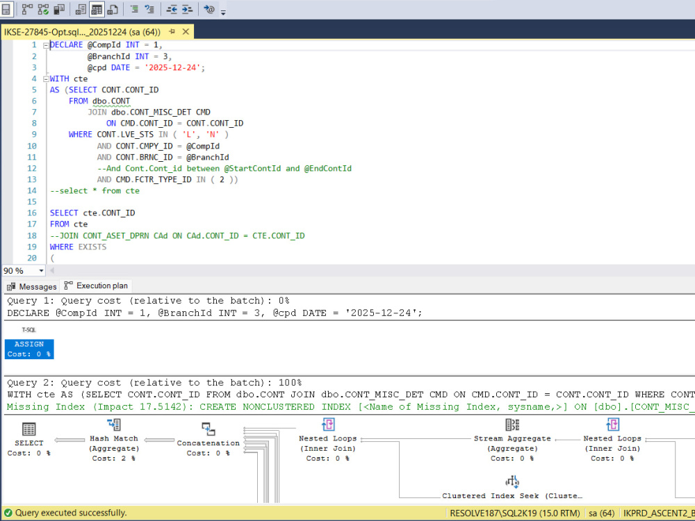
Task: Toggle Include Actual Execution Plan icon
Action: [x=27, y=9]
